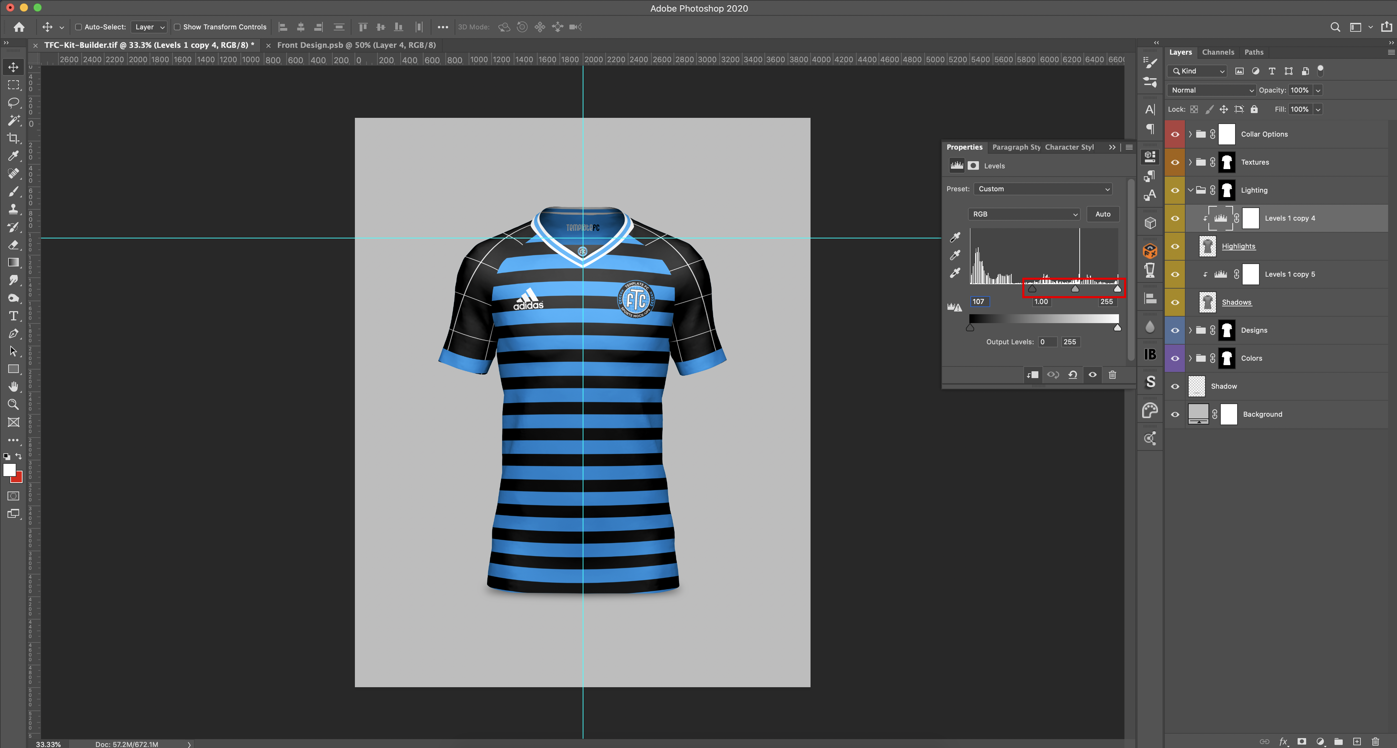Screen dimensions: 1397x748
Task: Hide the Background layer
Action: click(1175, 414)
